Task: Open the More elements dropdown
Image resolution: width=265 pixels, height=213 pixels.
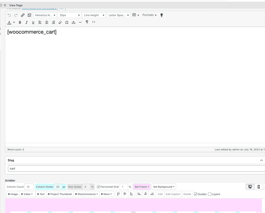Action: 106,194
